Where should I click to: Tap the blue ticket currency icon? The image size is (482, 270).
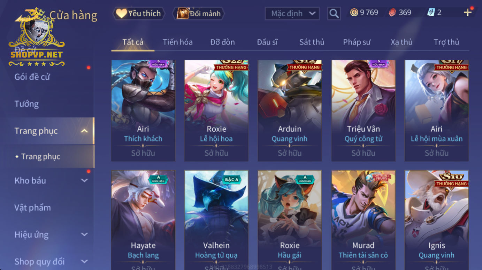coord(431,13)
